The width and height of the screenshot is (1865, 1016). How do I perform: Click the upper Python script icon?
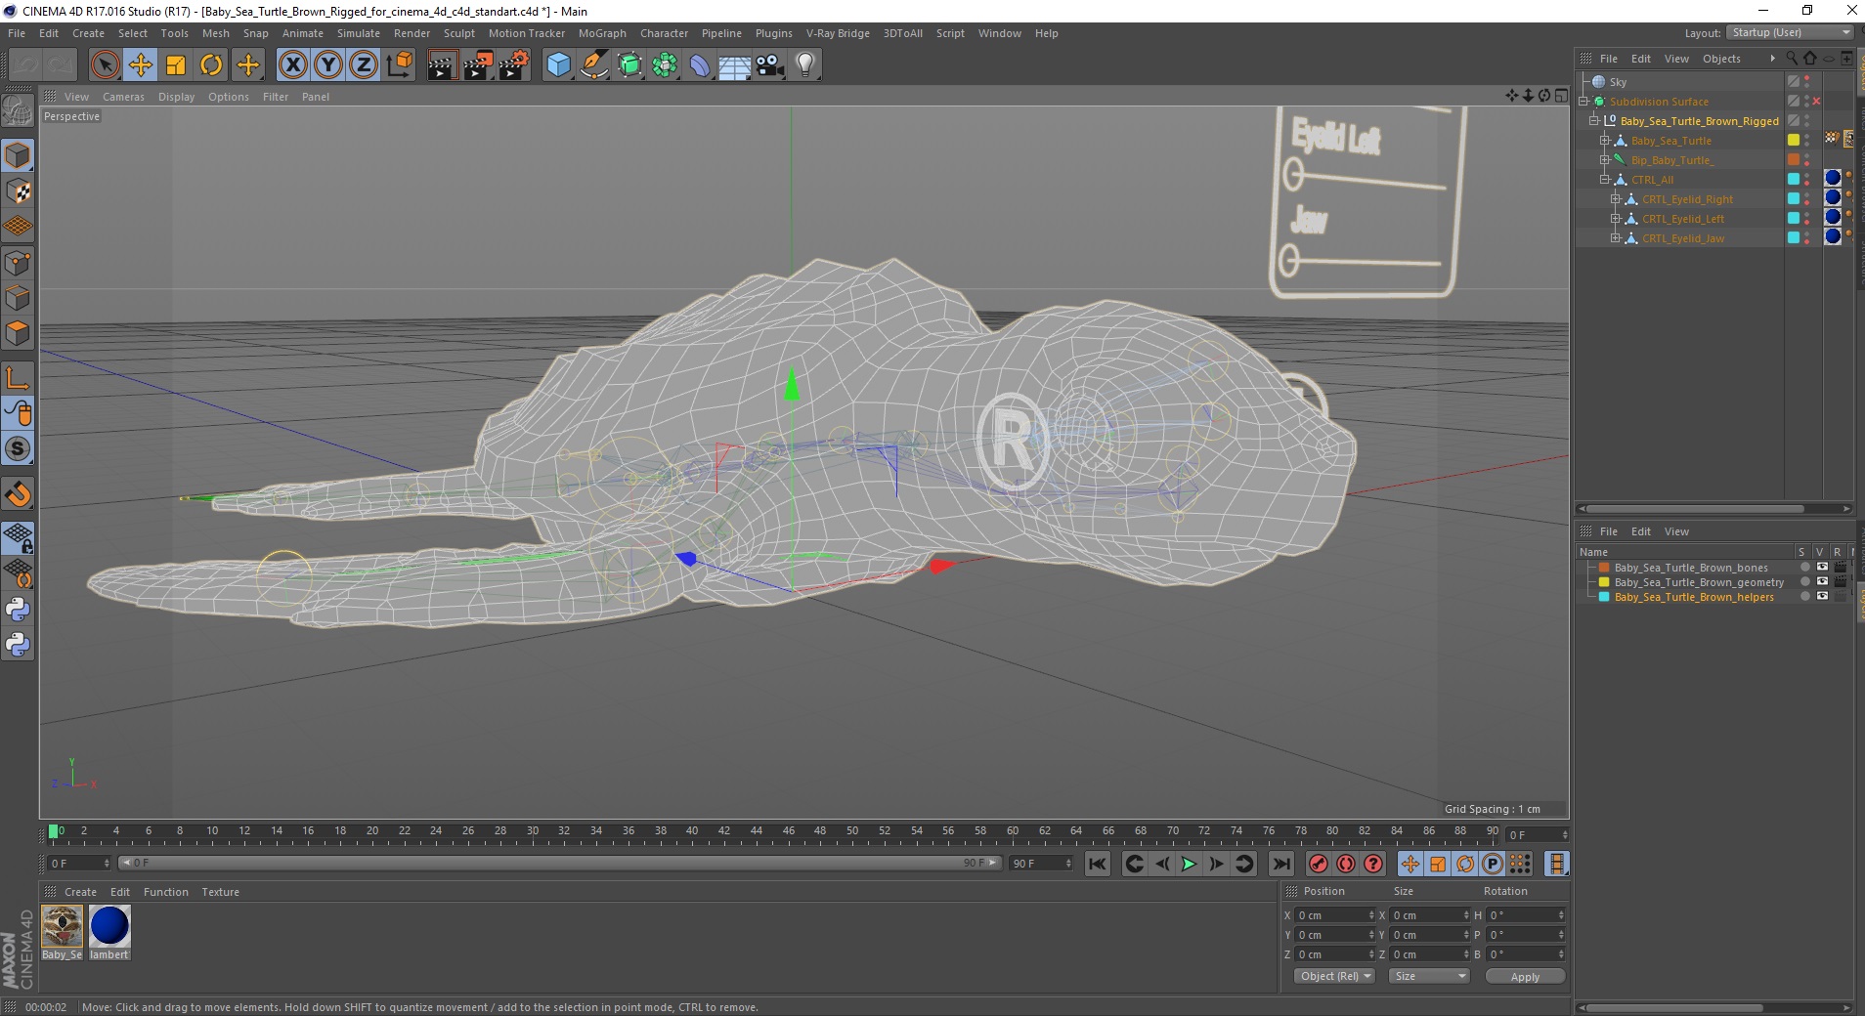coord(18,610)
